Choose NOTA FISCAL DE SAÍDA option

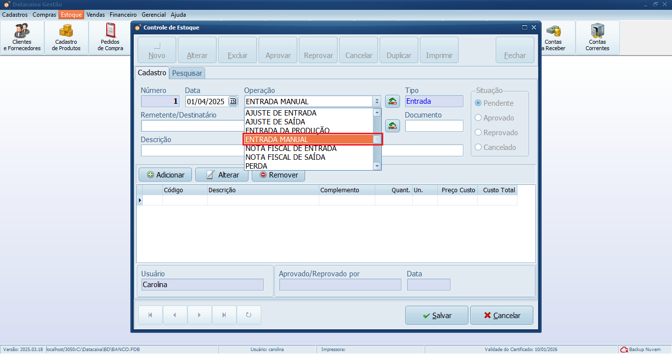tap(285, 157)
